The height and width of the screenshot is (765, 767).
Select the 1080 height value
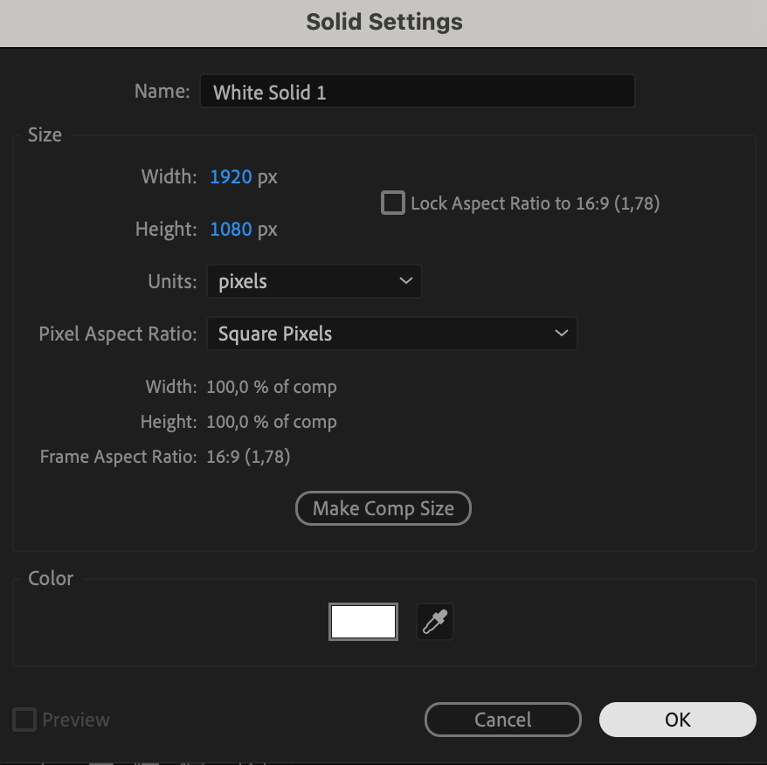231,230
